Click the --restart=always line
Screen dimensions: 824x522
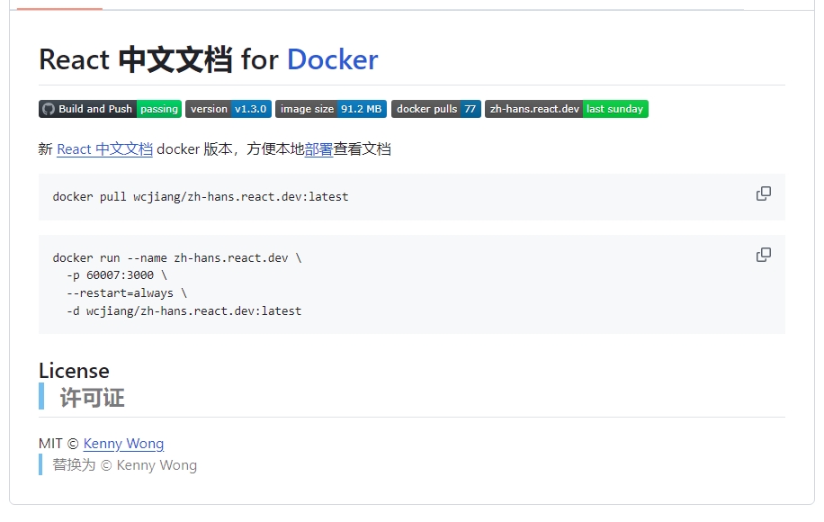127,292
